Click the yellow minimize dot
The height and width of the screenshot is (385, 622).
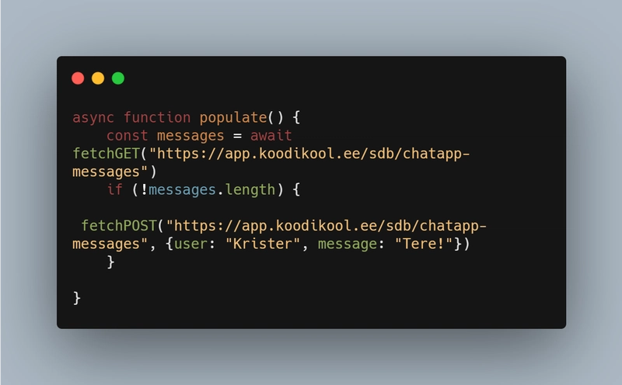coord(98,78)
